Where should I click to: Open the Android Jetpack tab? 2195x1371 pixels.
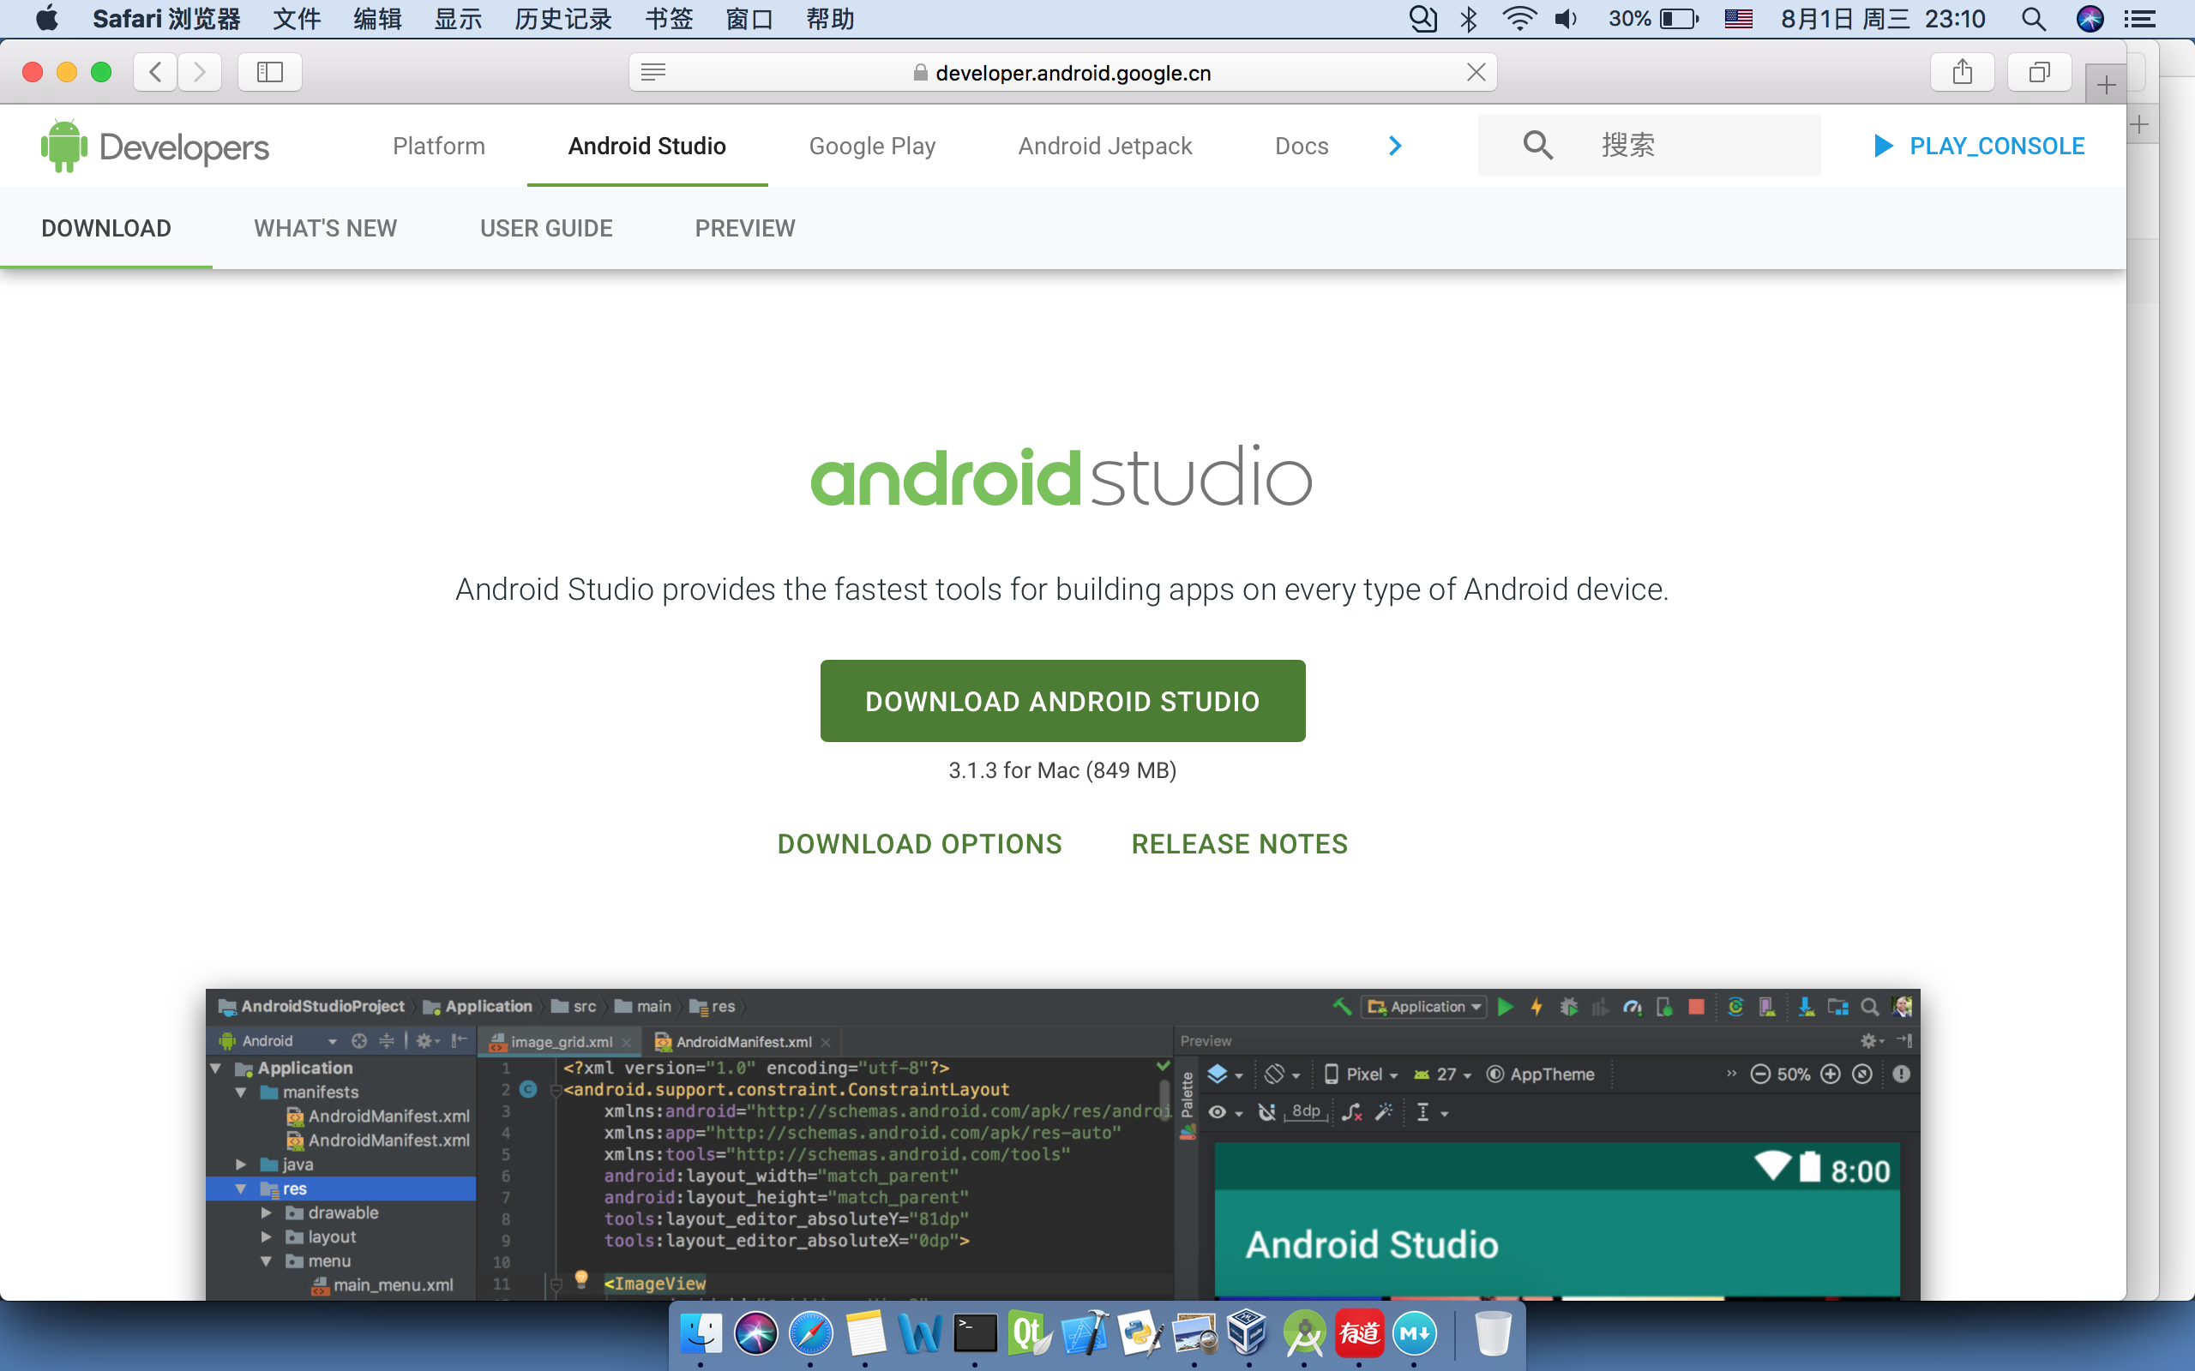[1104, 146]
